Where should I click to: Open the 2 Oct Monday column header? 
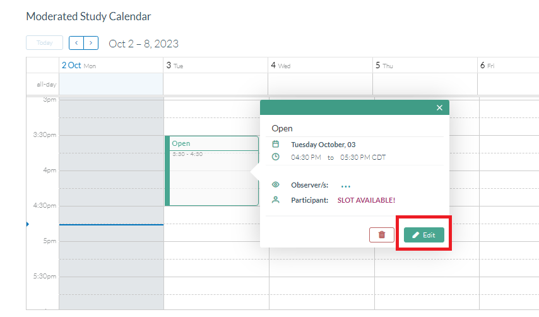[x=78, y=66]
